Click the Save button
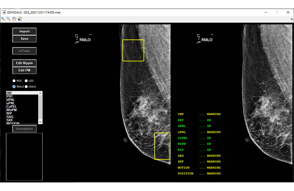The image size is (294, 191). [x=24, y=39]
